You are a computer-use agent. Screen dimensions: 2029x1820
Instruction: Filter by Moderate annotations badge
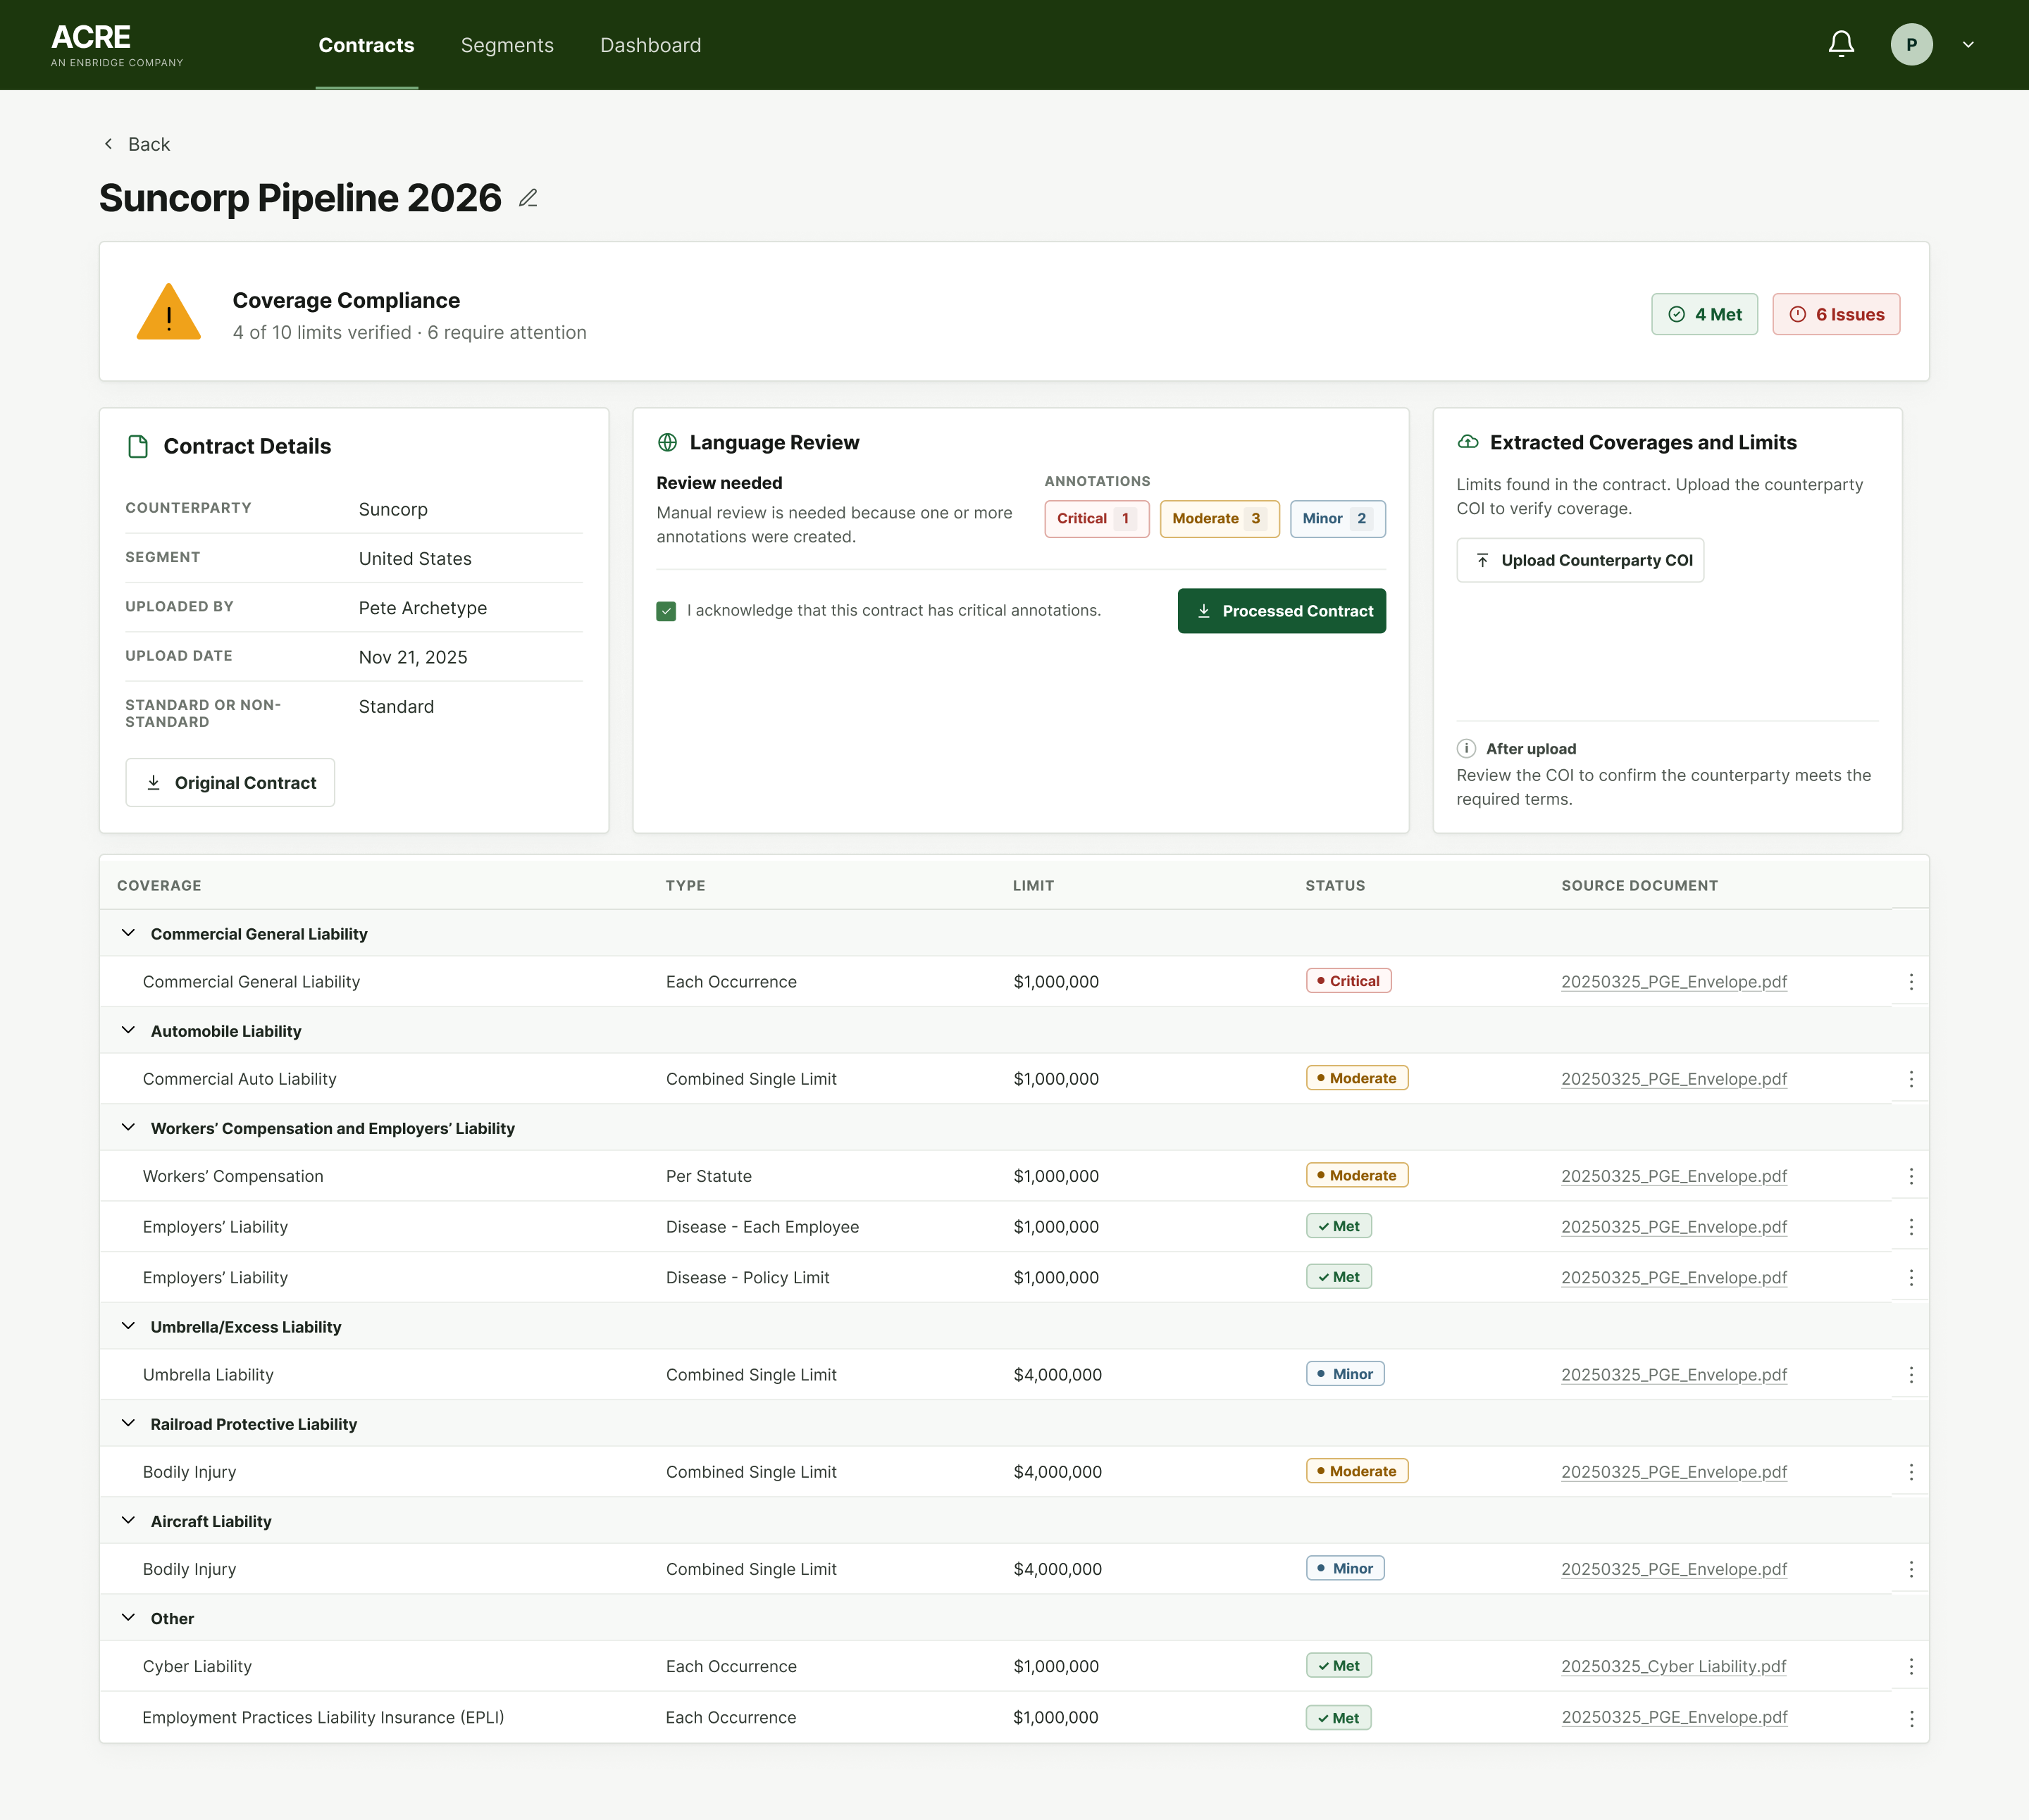click(1219, 518)
